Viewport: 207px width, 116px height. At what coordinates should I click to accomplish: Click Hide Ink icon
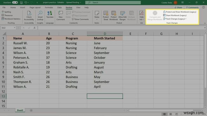click(141, 13)
